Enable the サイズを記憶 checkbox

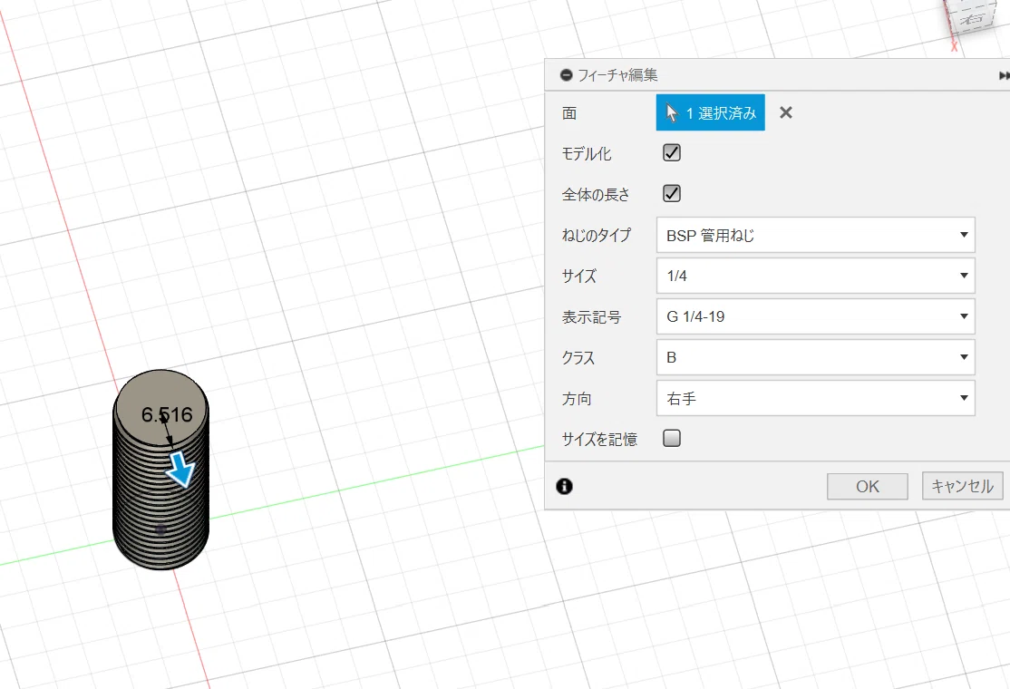[x=671, y=439]
